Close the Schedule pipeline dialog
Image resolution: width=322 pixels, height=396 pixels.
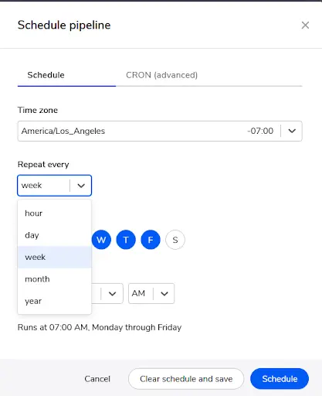click(x=305, y=26)
